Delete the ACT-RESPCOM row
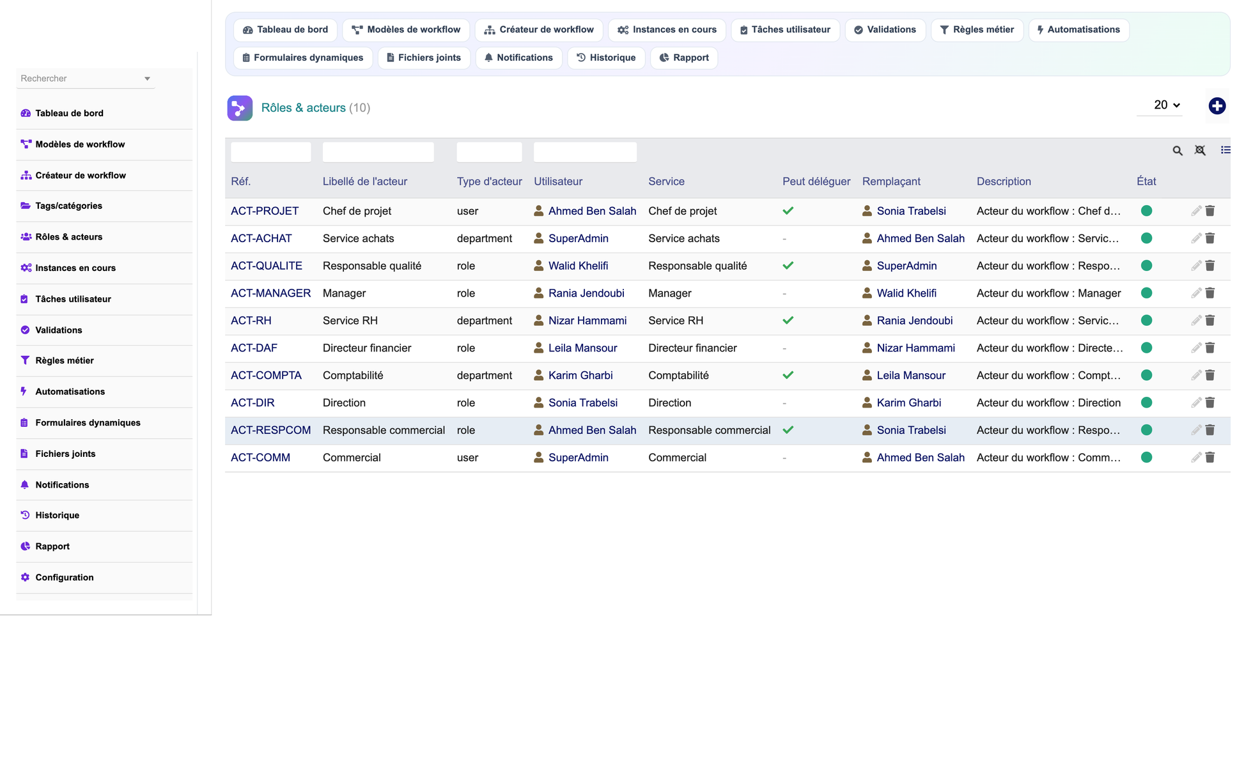Screen dimensions: 1244x770 point(1209,431)
